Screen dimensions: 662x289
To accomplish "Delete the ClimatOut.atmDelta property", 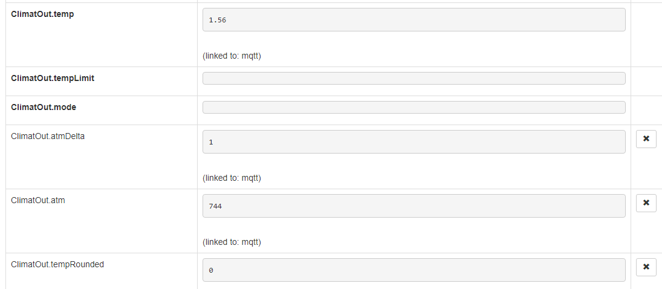I will tap(646, 139).
